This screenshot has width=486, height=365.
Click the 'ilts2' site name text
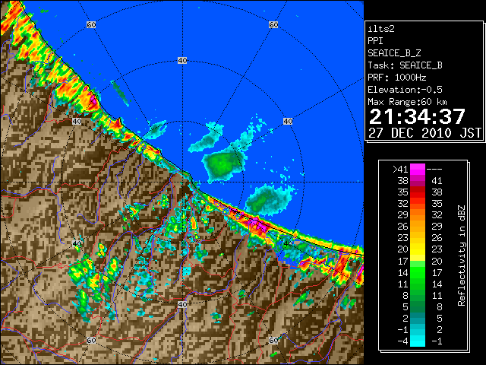click(x=381, y=29)
